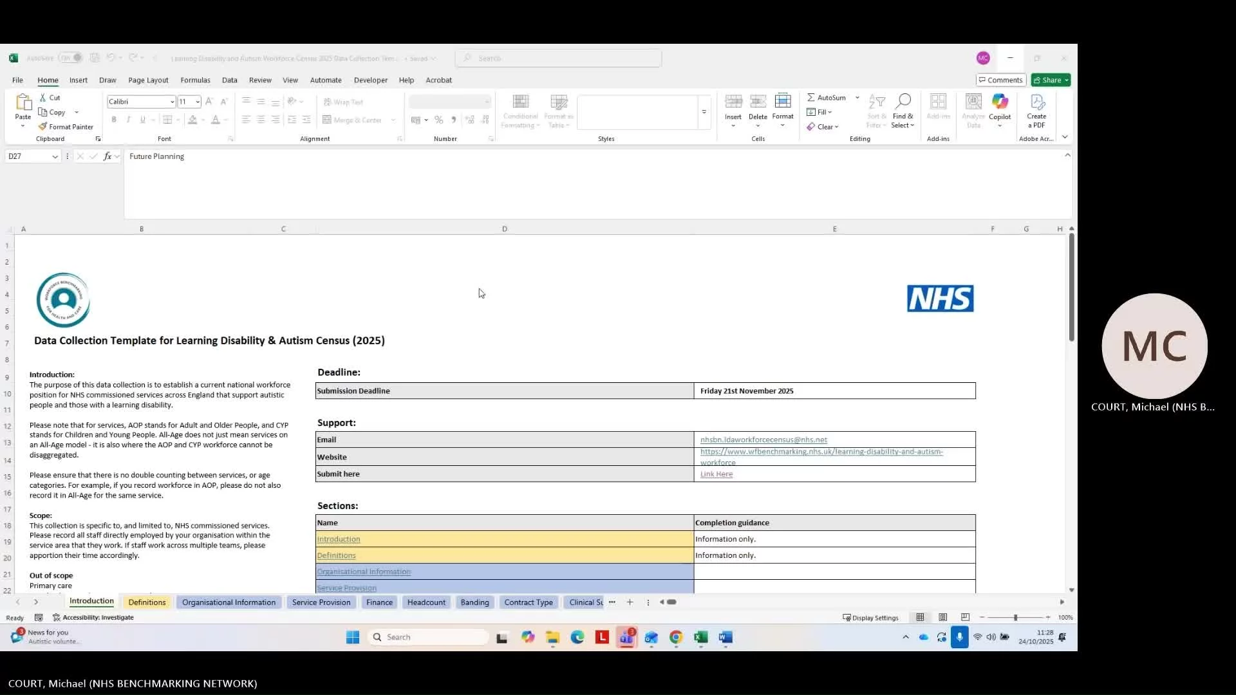This screenshot has height=695, width=1236.
Task: Click the AutoSum sigma icon
Action: tap(811, 98)
